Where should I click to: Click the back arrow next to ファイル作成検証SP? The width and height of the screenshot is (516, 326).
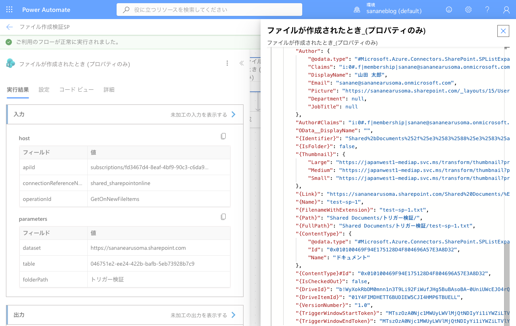pyautogui.click(x=10, y=27)
